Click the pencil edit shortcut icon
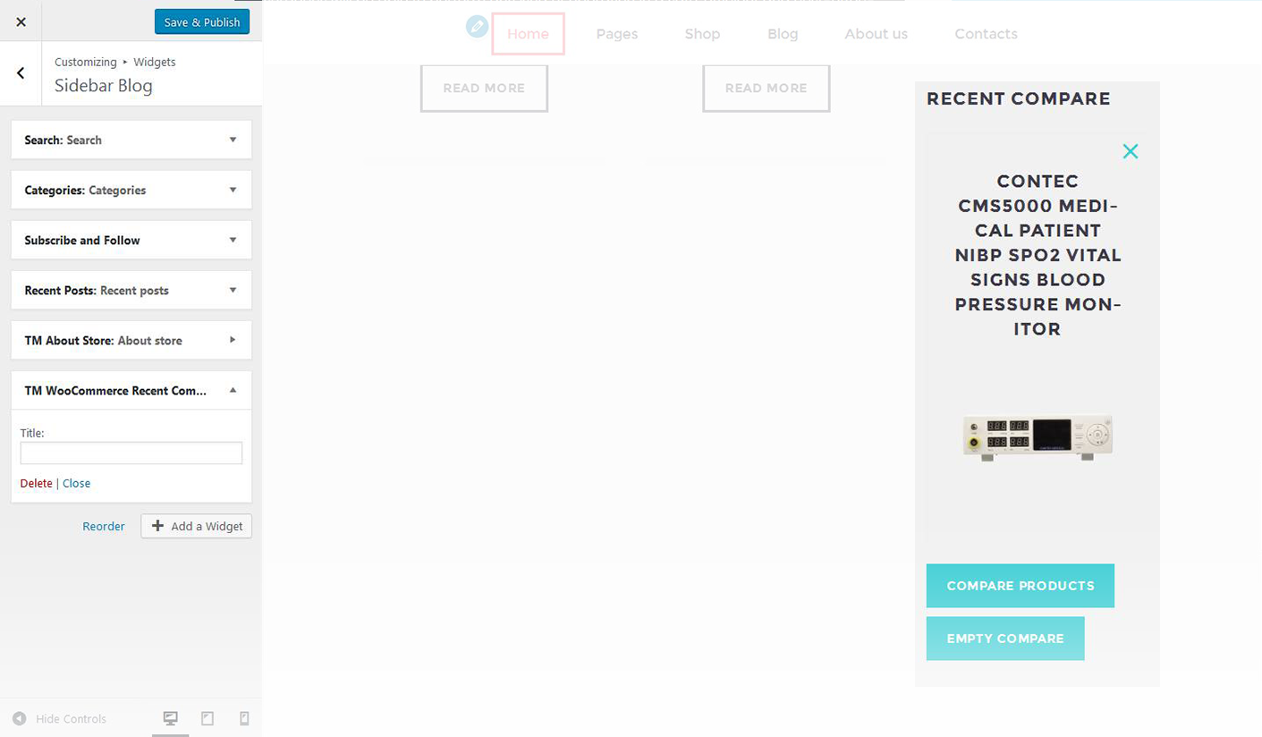The height and width of the screenshot is (737, 1262). (477, 27)
